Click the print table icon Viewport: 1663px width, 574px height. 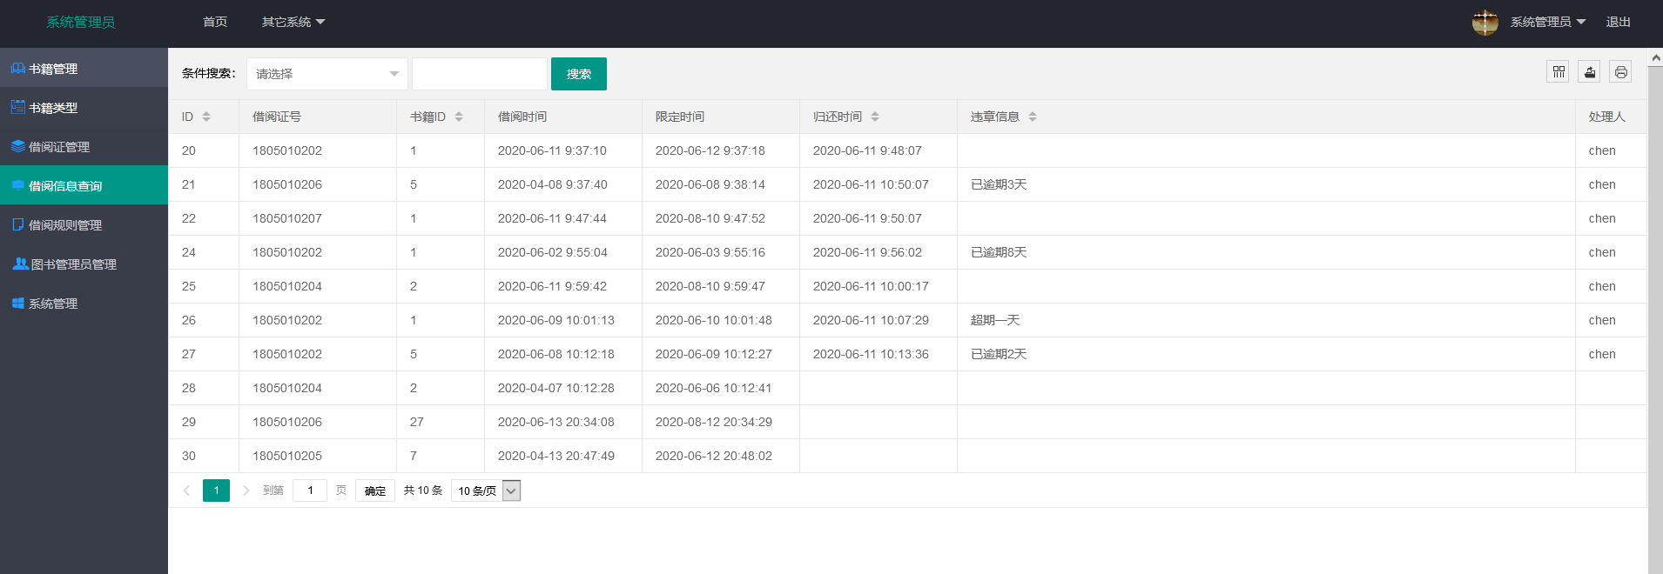(1620, 72)
